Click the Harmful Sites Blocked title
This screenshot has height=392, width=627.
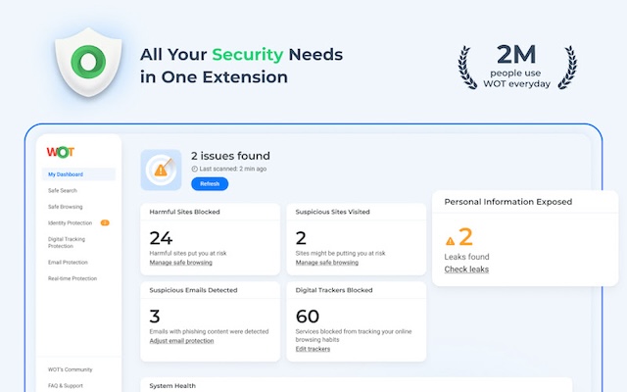coord(184,212)
